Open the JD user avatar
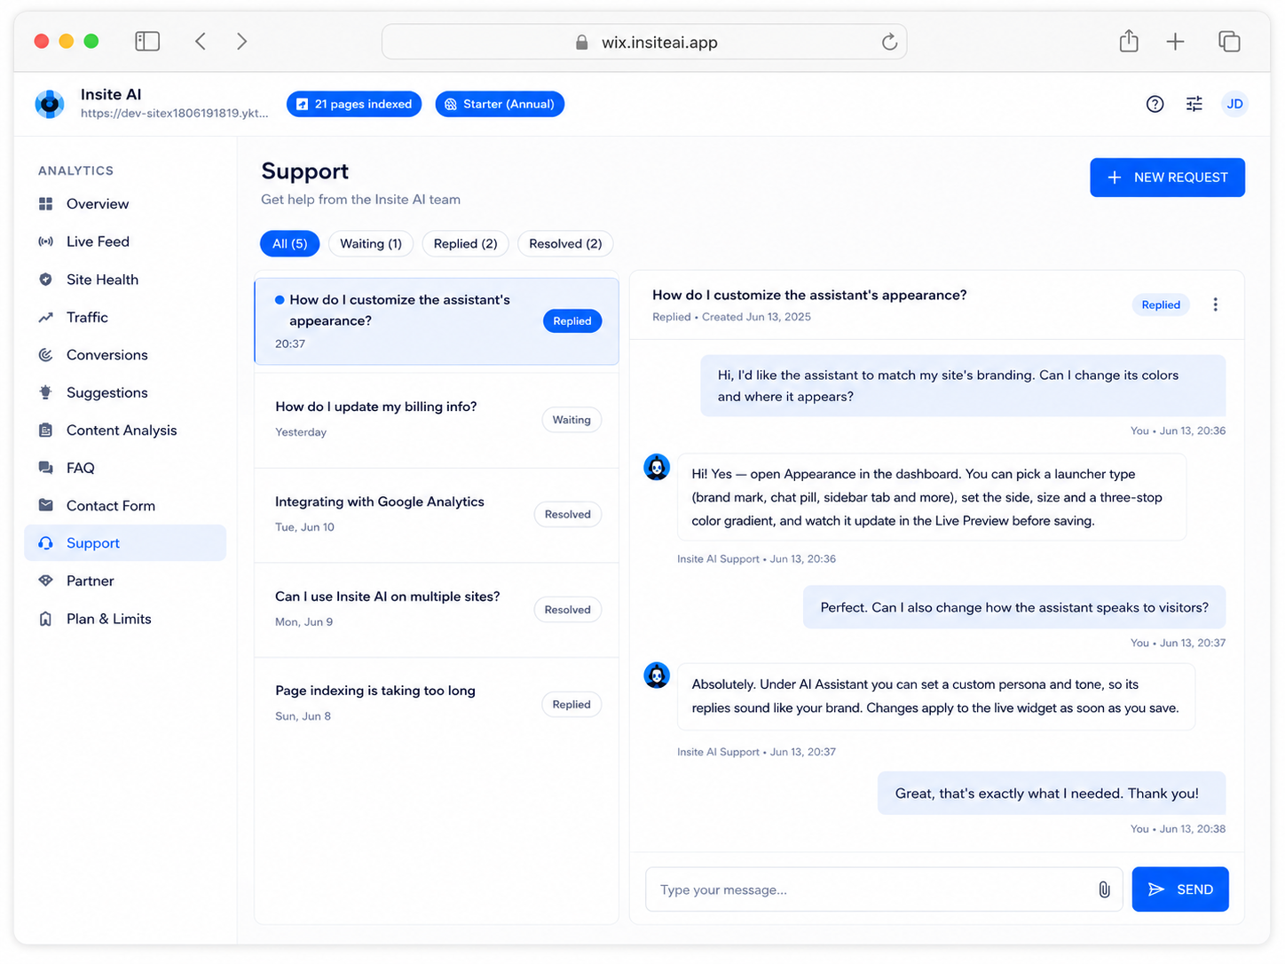 pyautogui.click(x=1234, y=105)
